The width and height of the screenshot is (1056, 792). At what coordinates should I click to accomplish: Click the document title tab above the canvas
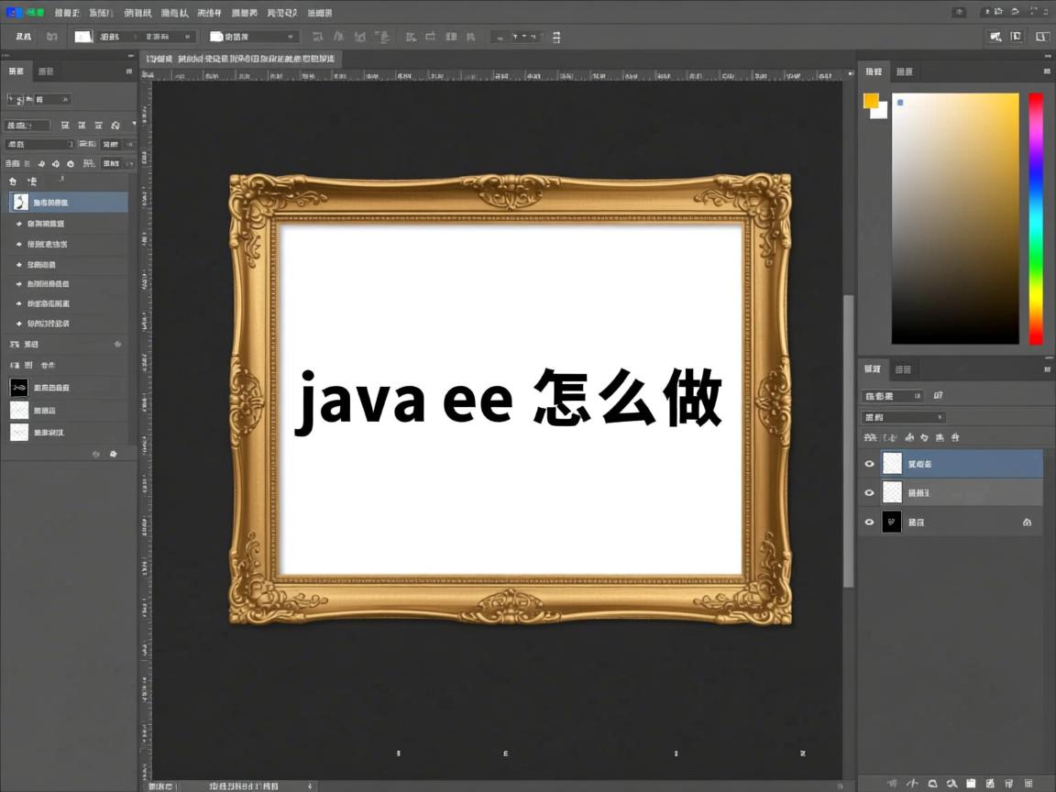[x=238, y=58]
